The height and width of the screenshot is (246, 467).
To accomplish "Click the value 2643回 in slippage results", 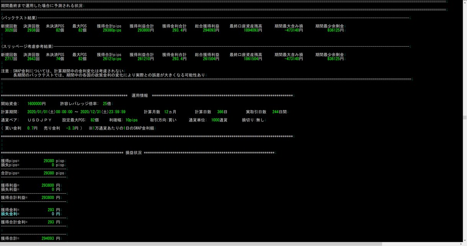I will (x=34, y=59).
